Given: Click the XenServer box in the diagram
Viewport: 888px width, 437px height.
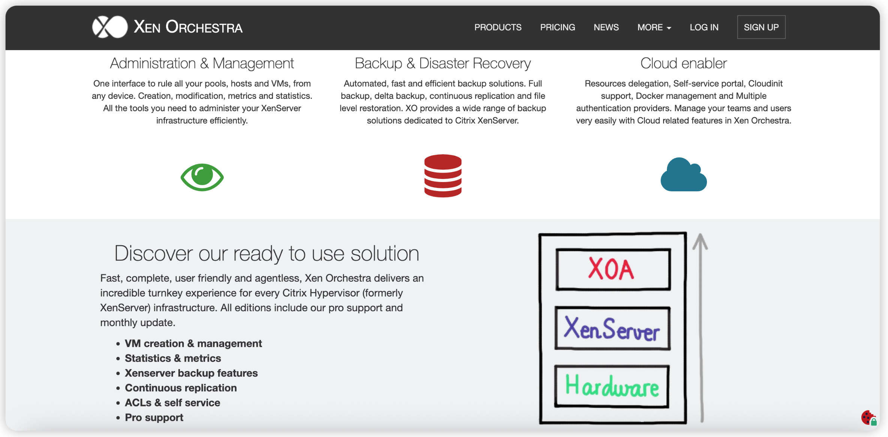Looking at the screenshot, I should point(612,328).
